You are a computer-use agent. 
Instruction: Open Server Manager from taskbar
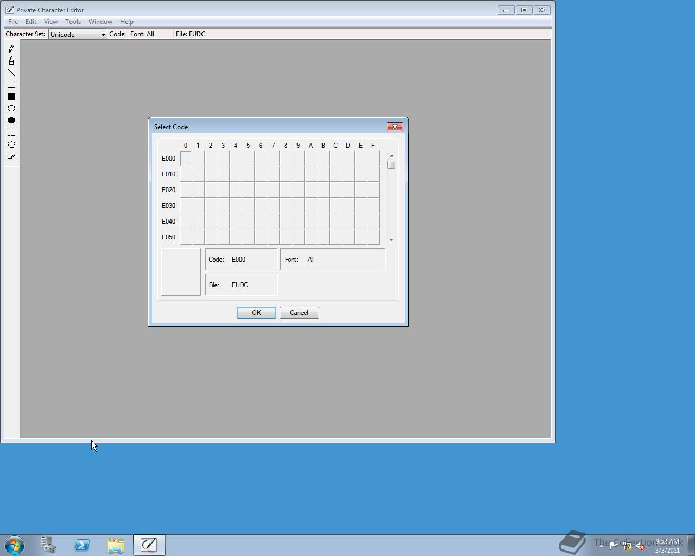pos(49,545)
